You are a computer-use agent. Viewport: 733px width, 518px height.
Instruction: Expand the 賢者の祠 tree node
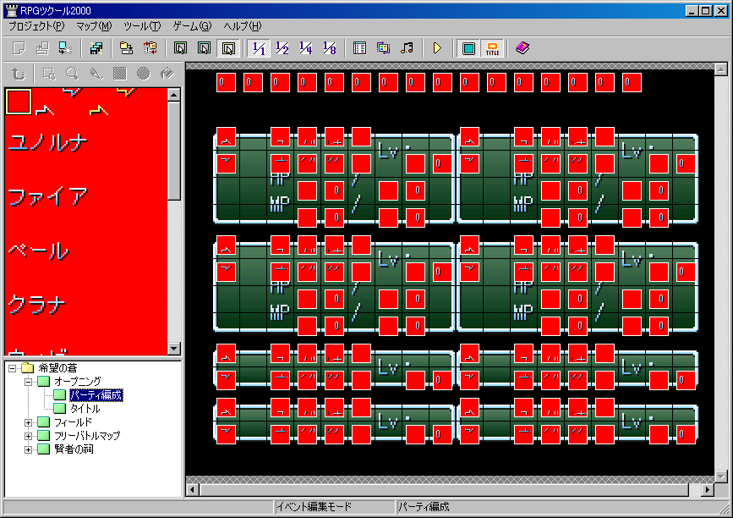29,449
